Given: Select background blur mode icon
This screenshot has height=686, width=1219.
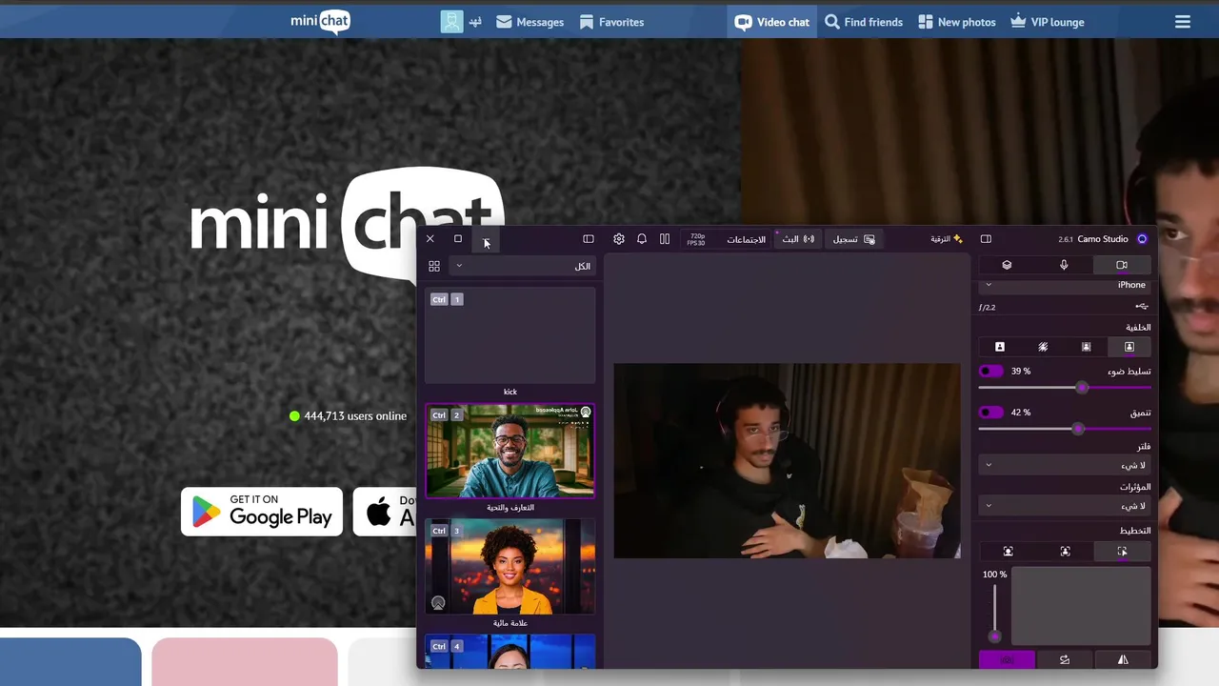Looking at the screenshot, I should (x=1086, y=347).
